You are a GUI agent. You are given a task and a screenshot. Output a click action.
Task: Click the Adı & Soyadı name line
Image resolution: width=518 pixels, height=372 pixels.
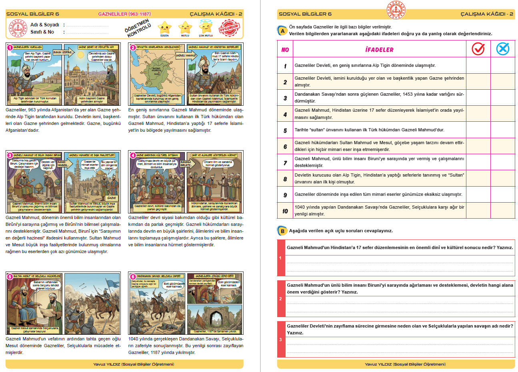click(x=87, y=25)
